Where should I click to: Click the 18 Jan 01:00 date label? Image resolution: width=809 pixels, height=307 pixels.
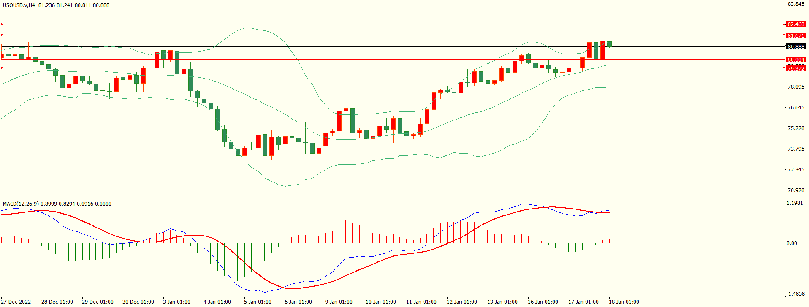(624, 302)
